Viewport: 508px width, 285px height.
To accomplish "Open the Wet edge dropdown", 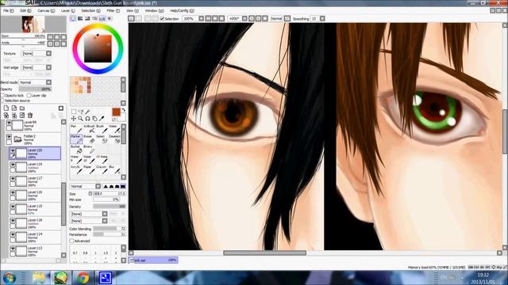I will pos(37,67).
